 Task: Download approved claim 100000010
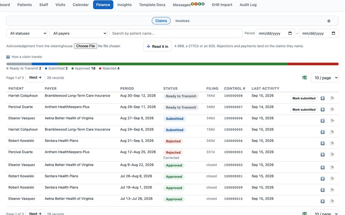(323, 201)
